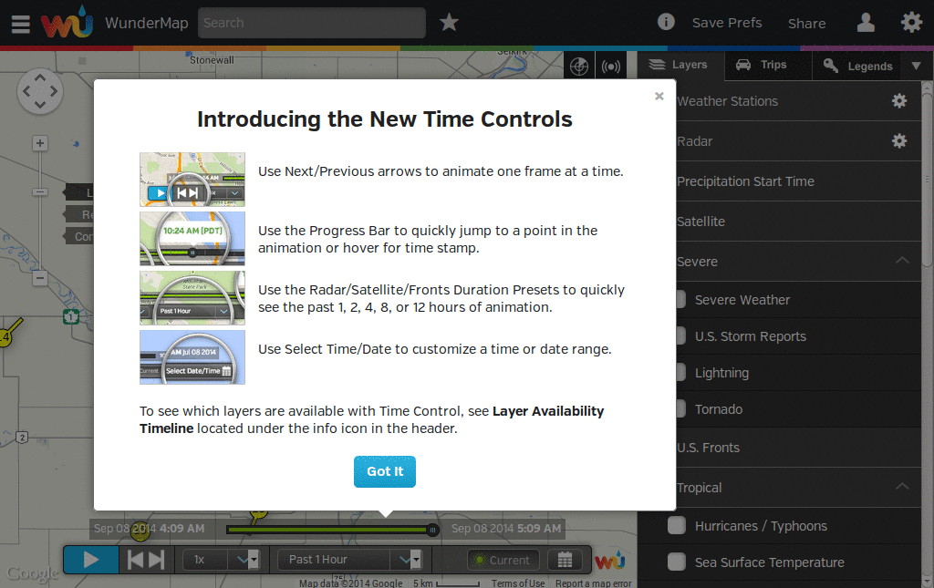This screenshot has height=588, width=934.
Task: Open the Weather Stations layer row
Action: pyautogui.click(x=779, y=101)
